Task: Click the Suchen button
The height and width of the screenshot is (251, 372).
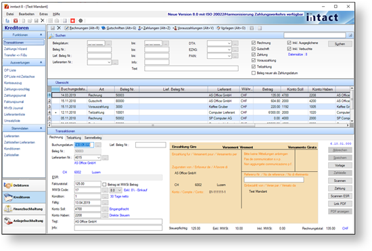Action: tap(340, 44)
